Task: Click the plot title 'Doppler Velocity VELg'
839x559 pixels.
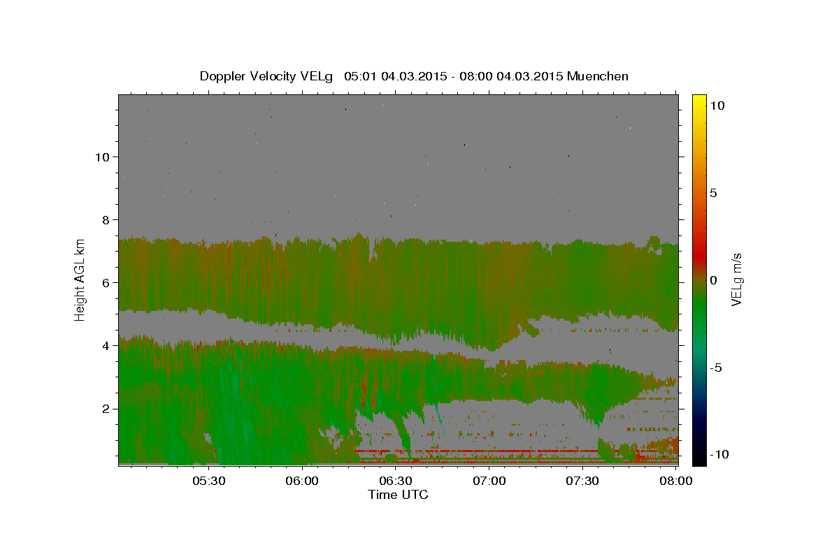Action: 267,76
